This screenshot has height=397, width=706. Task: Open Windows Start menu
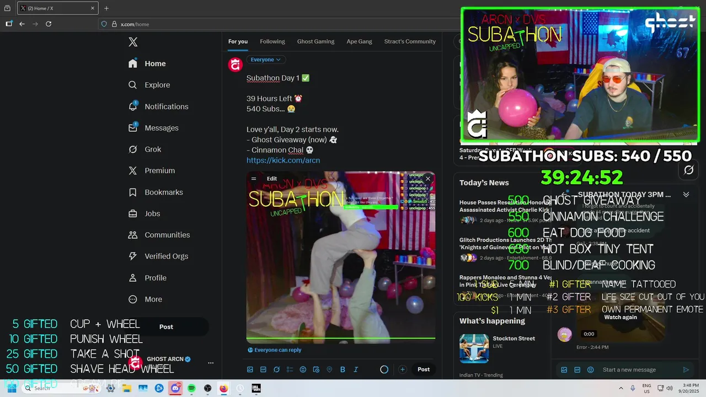coord(12,388)
